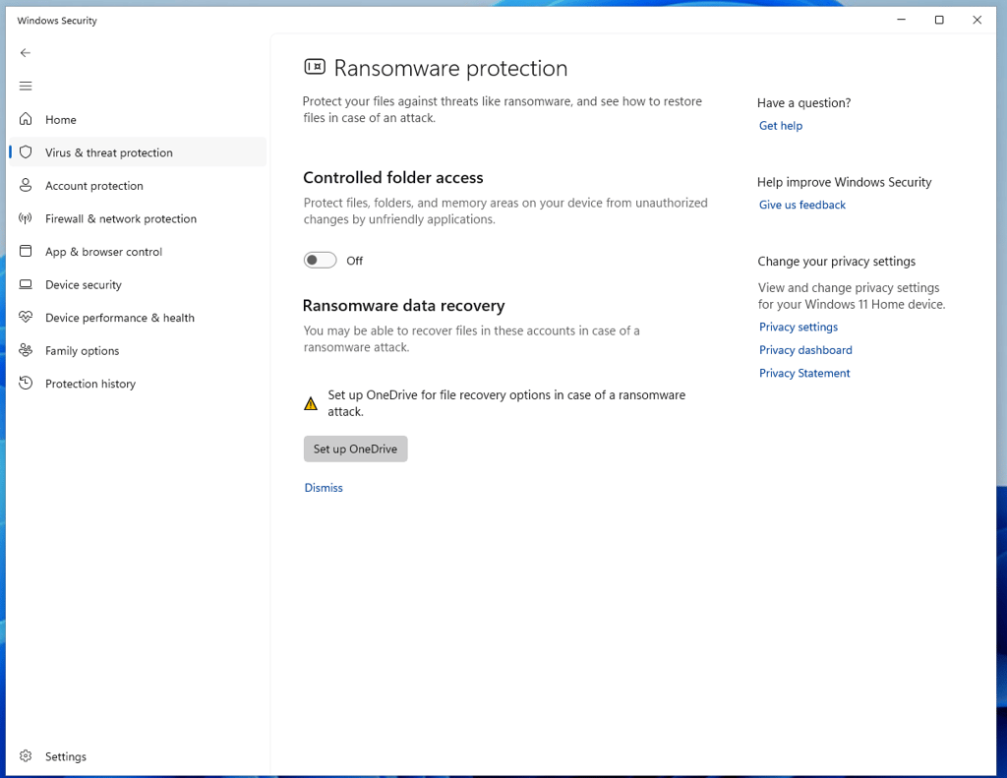This screenshot has width=1007, height=778.
Task: Open Settings at sidebar bottom
Action: pos(138,756)
